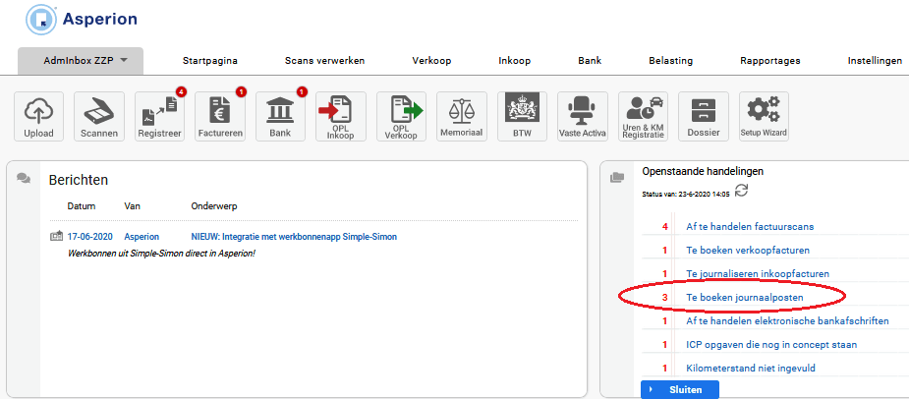This screenshot has width=909, height=399.
Task: Open OPL Verkoop with green arrow
Action: tap(401, 117)
